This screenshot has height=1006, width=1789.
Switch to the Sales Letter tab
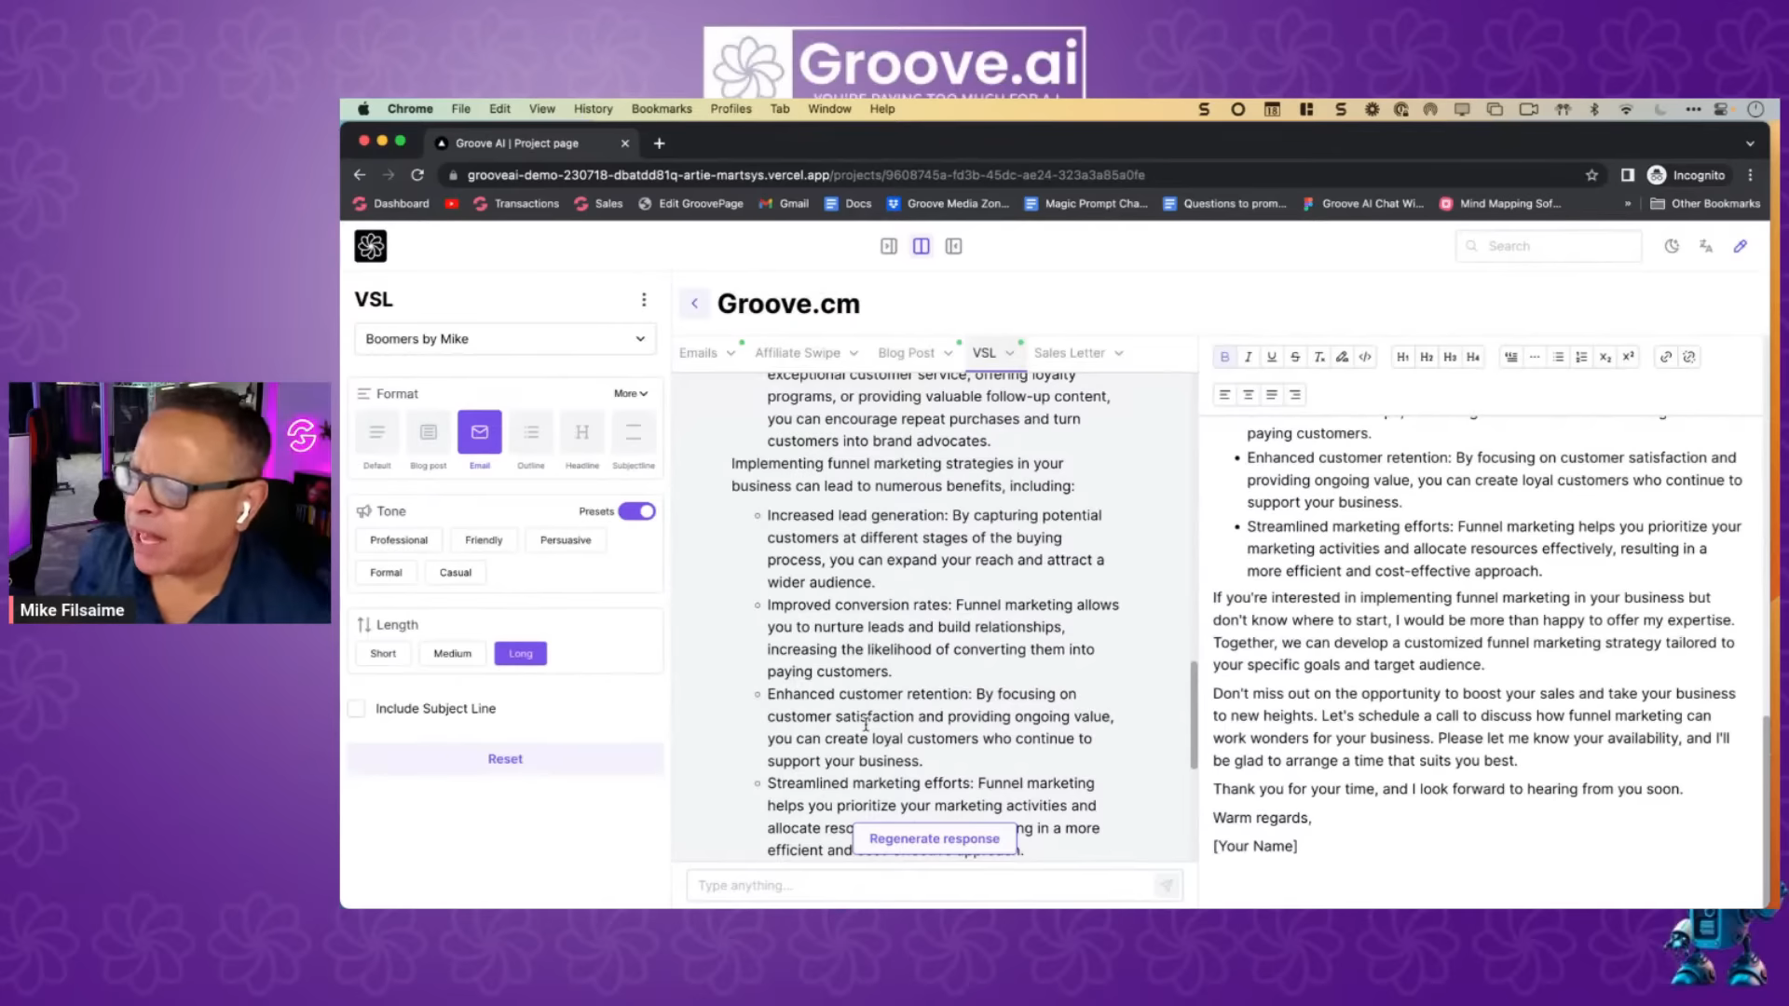click(x=1069, y=353)
